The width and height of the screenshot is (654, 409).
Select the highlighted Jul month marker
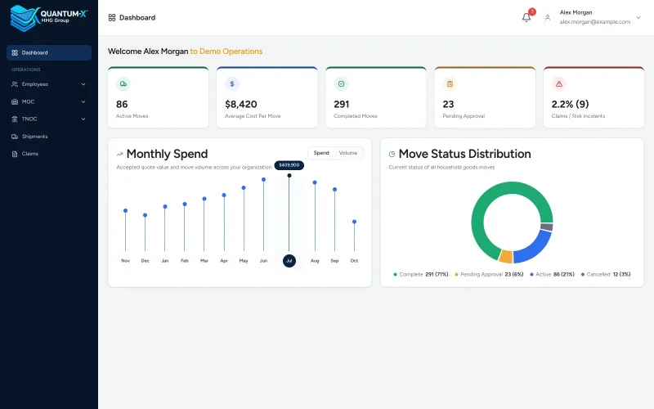289,261
